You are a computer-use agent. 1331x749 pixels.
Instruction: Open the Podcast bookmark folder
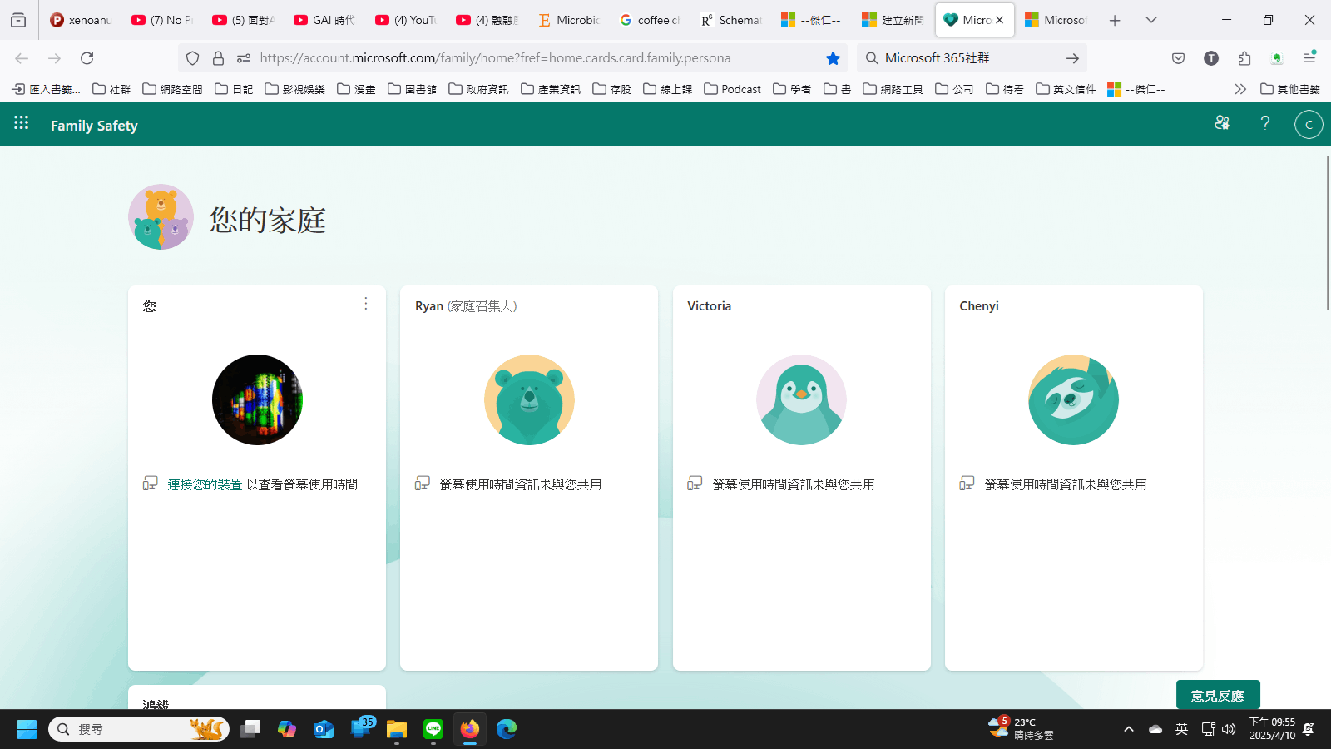[732, 89]
